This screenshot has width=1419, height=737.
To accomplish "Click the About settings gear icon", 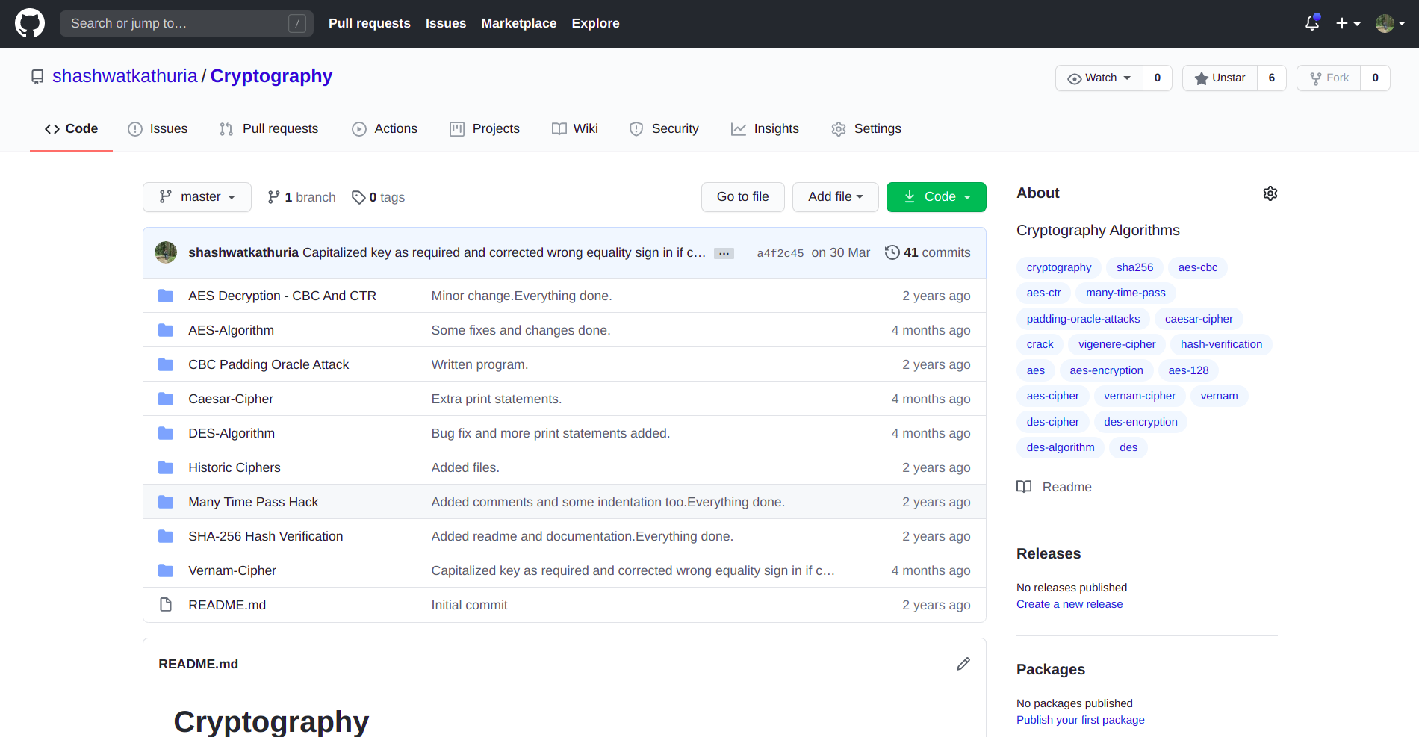I will (x=1270, y=193).
